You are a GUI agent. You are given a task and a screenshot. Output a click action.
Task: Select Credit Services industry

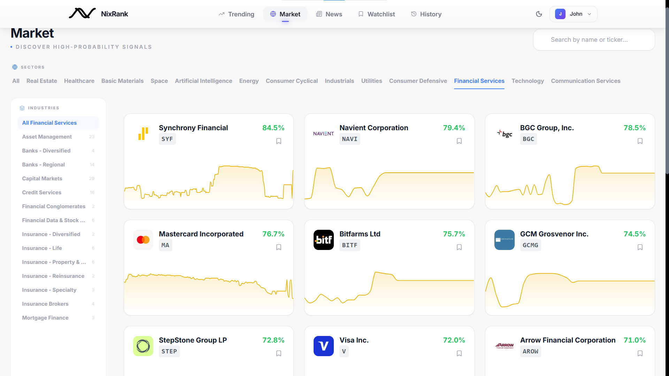58,193
